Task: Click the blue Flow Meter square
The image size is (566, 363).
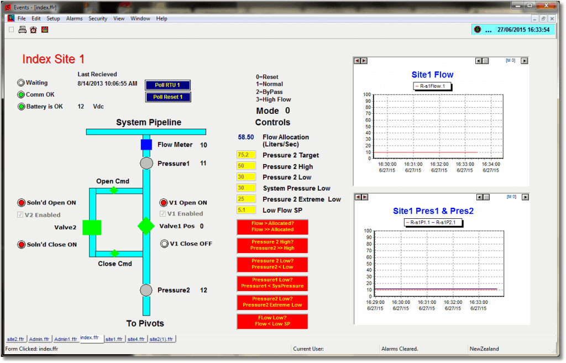Action: point(146,145)
